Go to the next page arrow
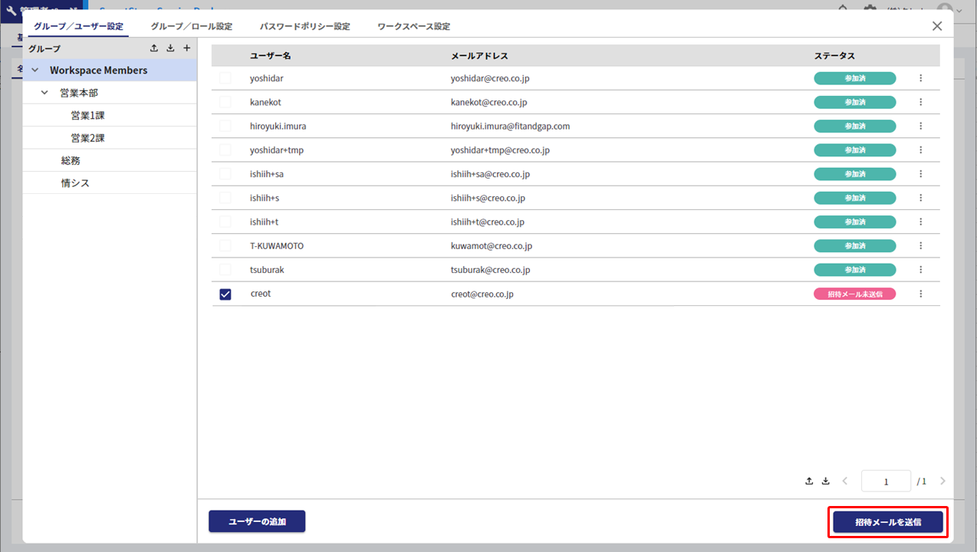Viewport: 977px width, 552px height. point(942,481)
